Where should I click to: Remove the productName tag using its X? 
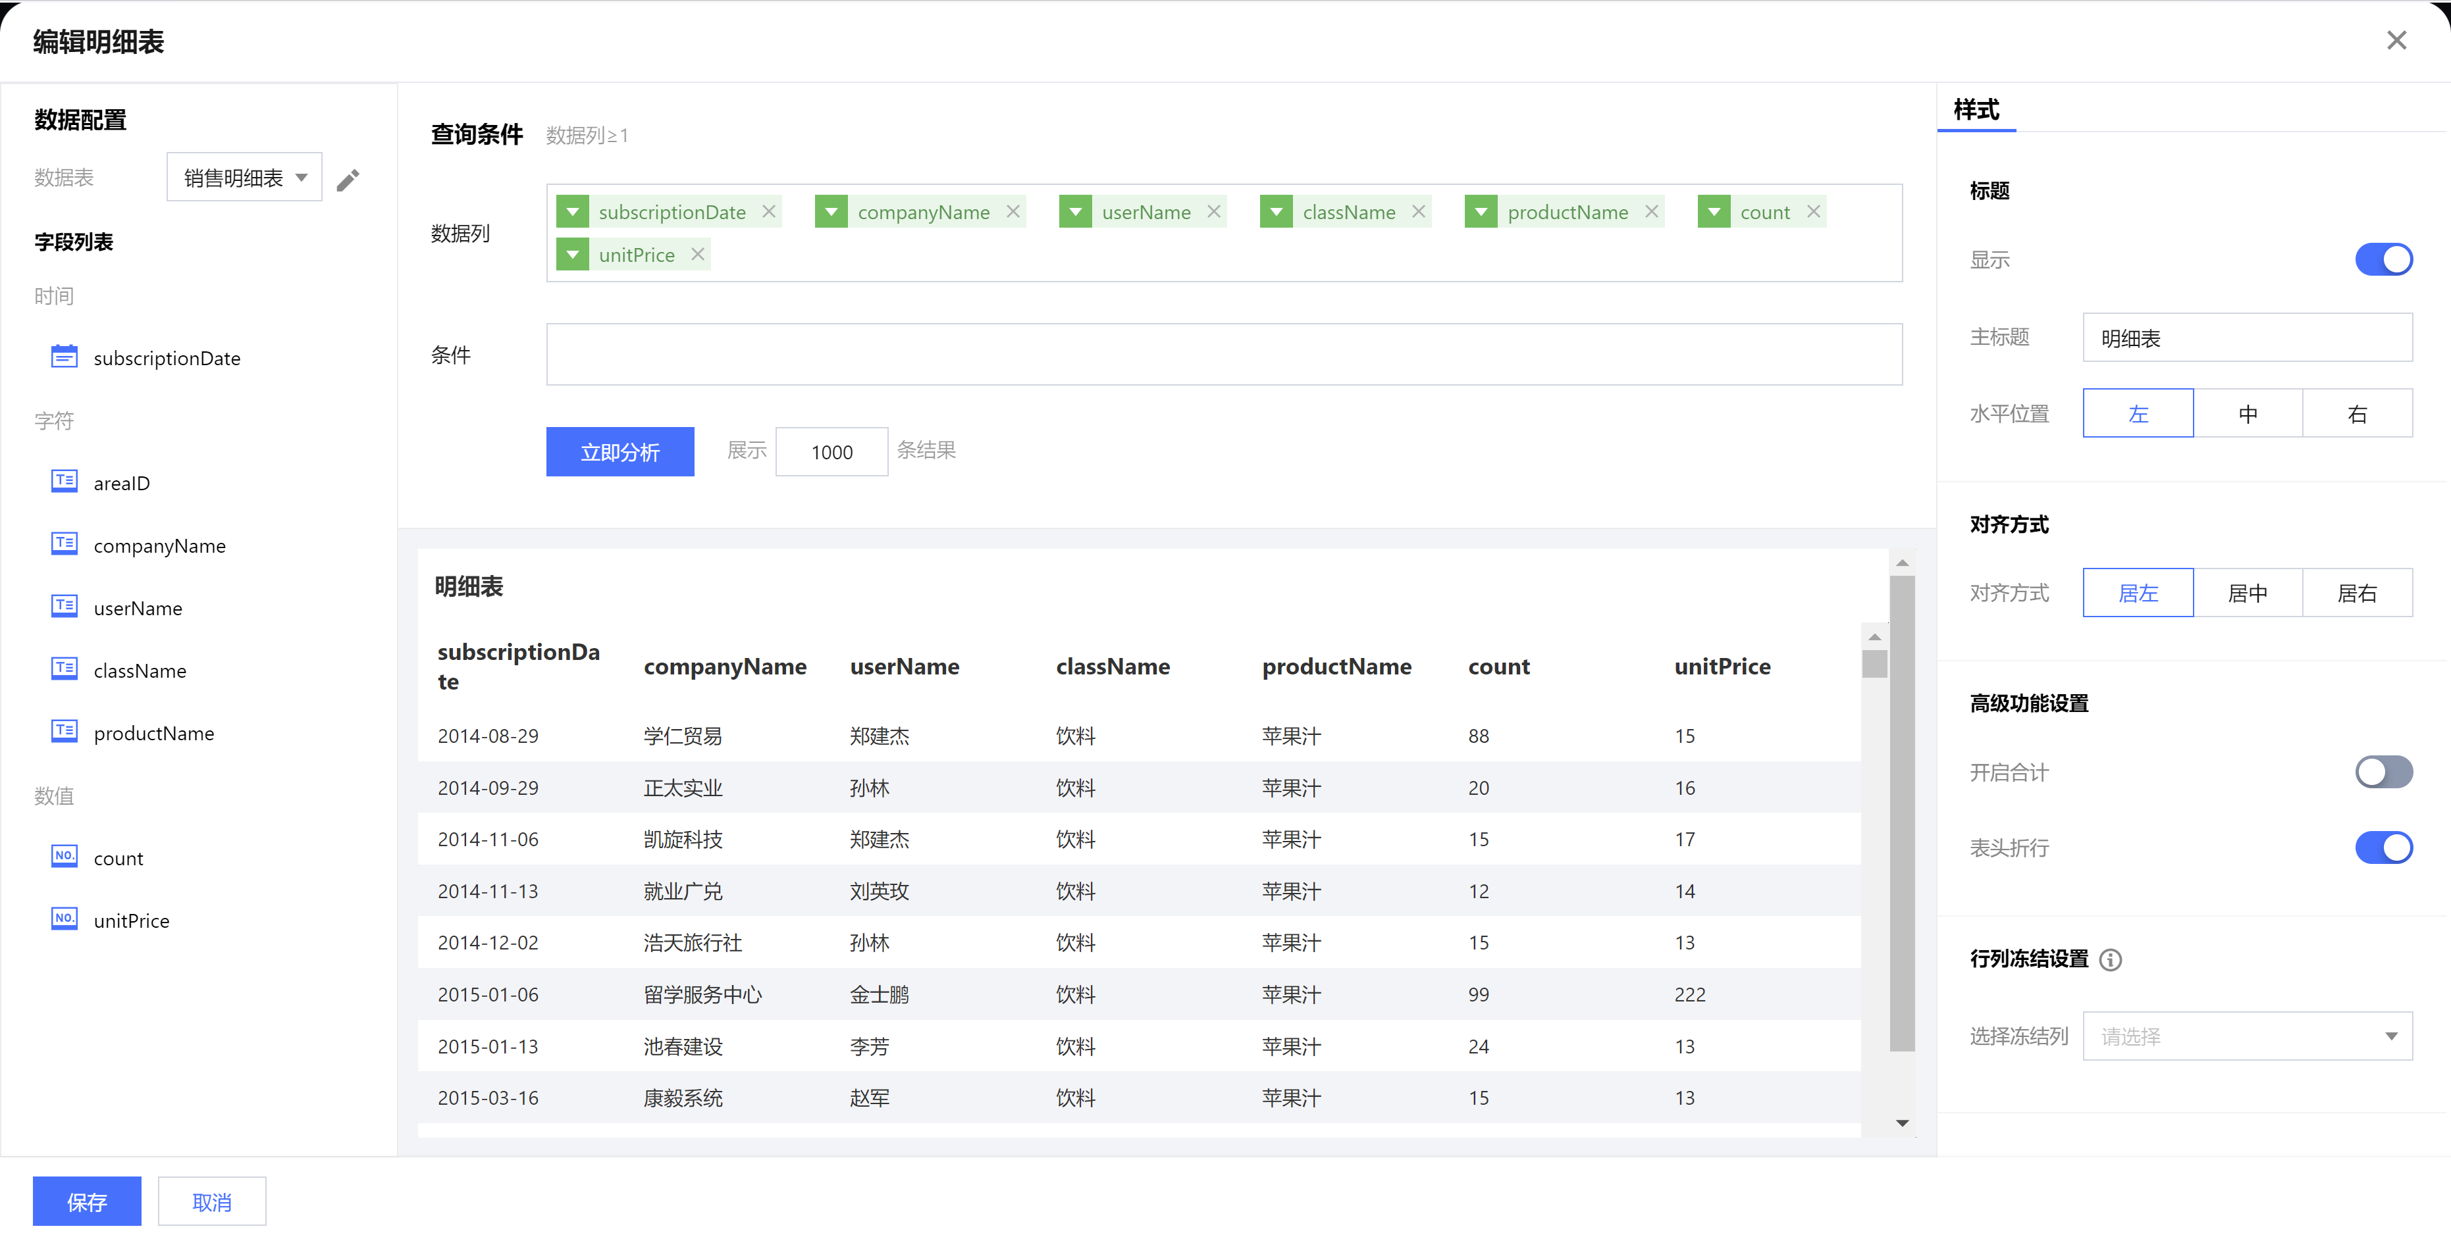[1652, 211]
